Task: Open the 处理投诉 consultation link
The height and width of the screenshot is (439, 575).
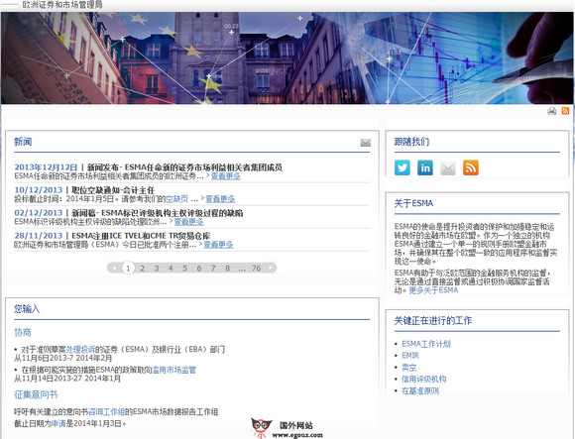Action: click(x=80, y=349)
